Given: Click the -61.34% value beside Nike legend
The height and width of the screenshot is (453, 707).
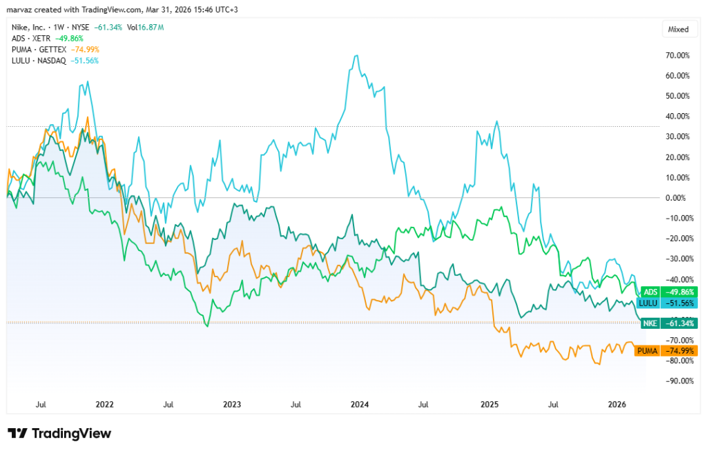Looking at the screenshot, I should (x=108, y=27).
